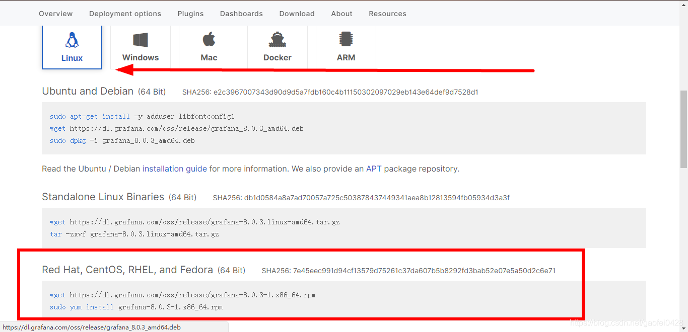Go to the Download nav item
The image size is (688, 332).
click(x=297, y=14)
